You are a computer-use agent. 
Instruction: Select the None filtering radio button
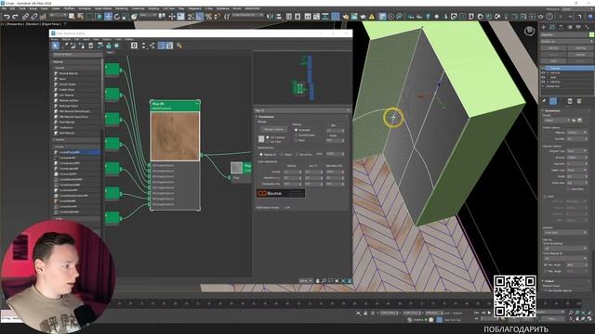(x=296, y=140)
